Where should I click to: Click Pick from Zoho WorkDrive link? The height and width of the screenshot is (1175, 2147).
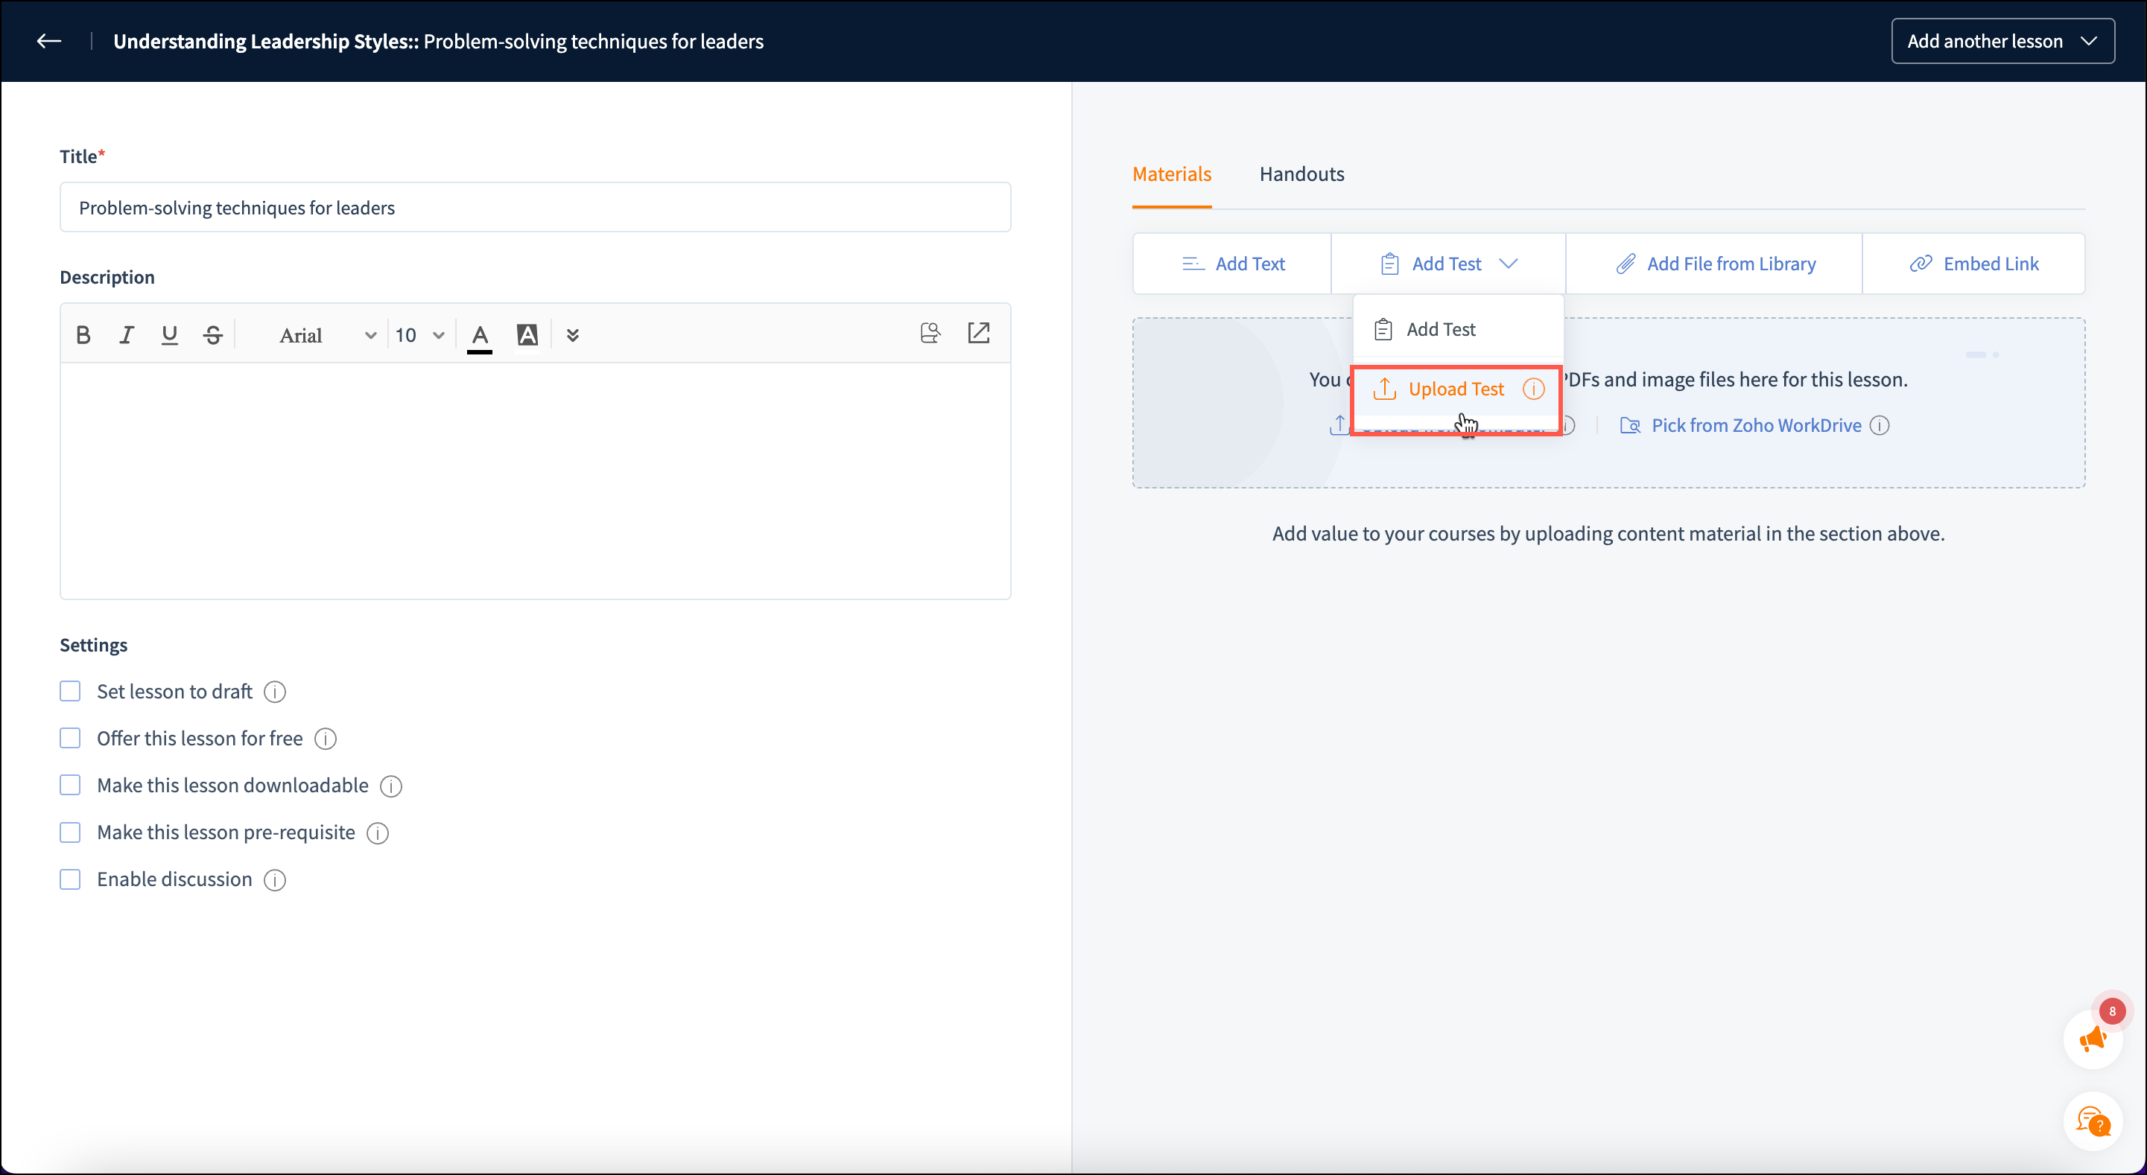click(x=1755, y=426)
